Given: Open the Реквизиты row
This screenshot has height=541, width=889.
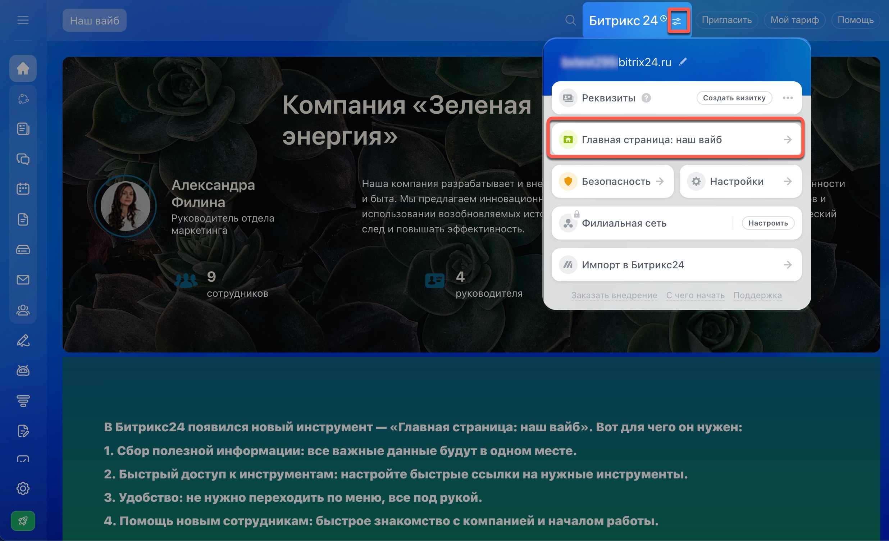Looking at the screenshot, I should click(x=676, y=98).
